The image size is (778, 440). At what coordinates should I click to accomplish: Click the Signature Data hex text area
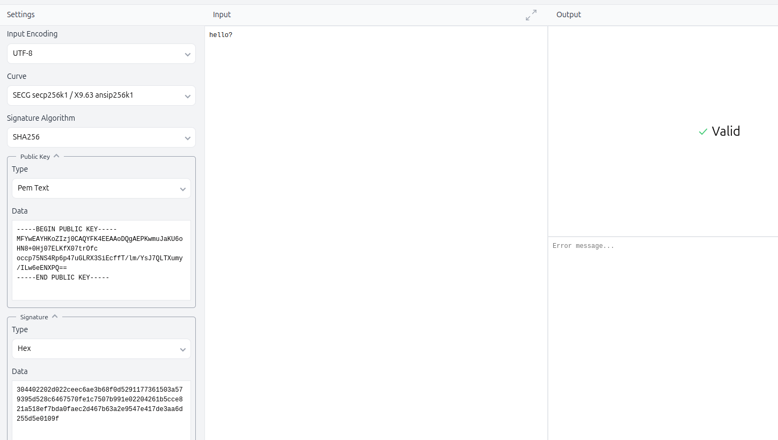tap(101, 410)
